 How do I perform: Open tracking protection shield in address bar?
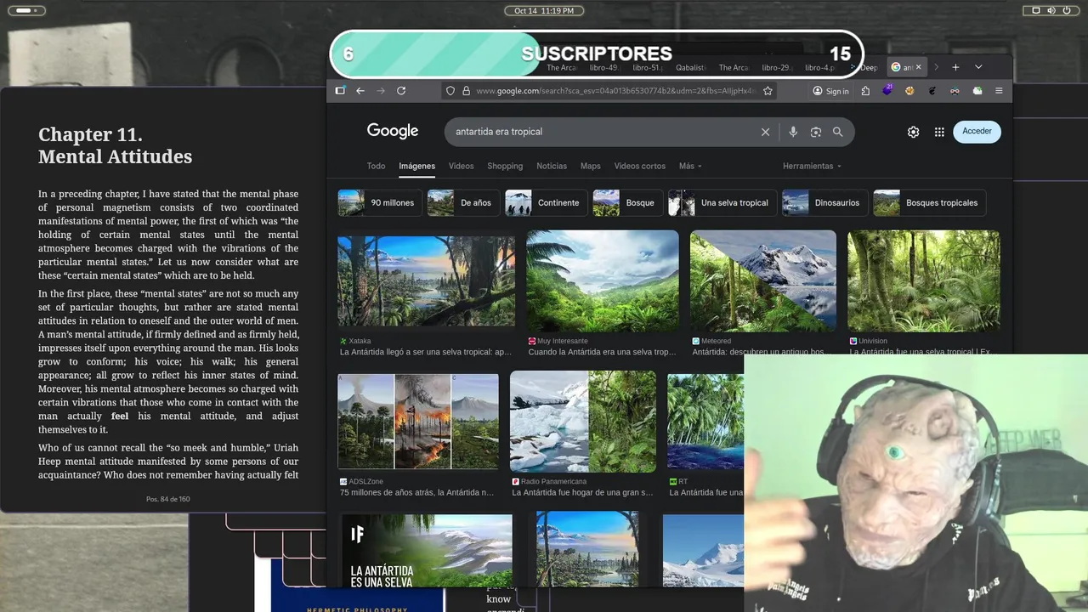[451, 91]
